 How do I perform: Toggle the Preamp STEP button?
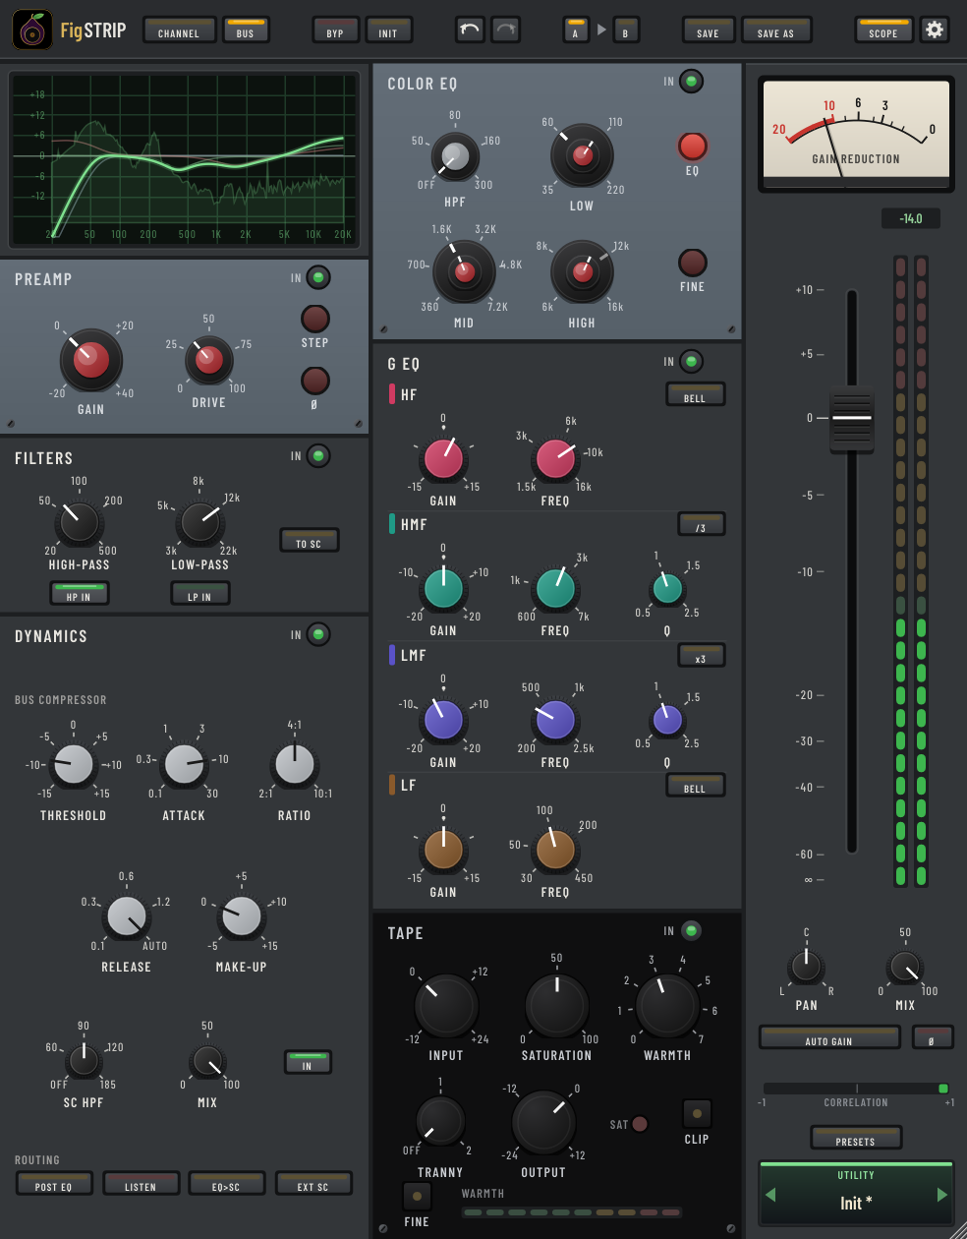tap(314, 319)
